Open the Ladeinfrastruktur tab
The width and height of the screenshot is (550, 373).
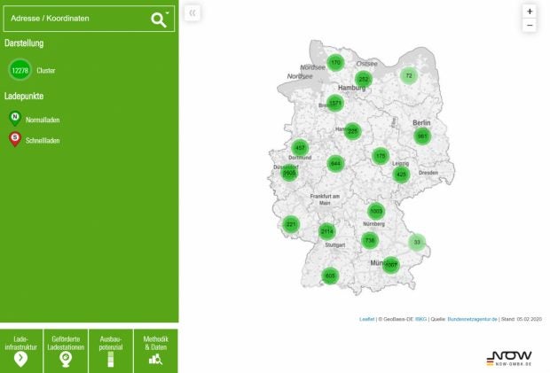(22, 350)
